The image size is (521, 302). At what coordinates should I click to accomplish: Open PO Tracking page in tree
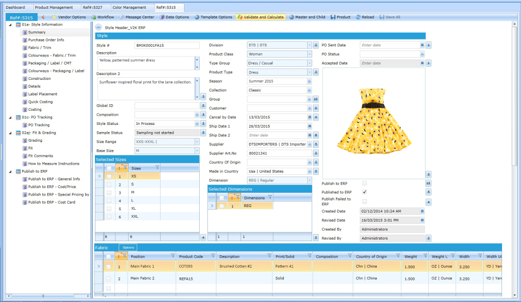click(x=39, y=125)
